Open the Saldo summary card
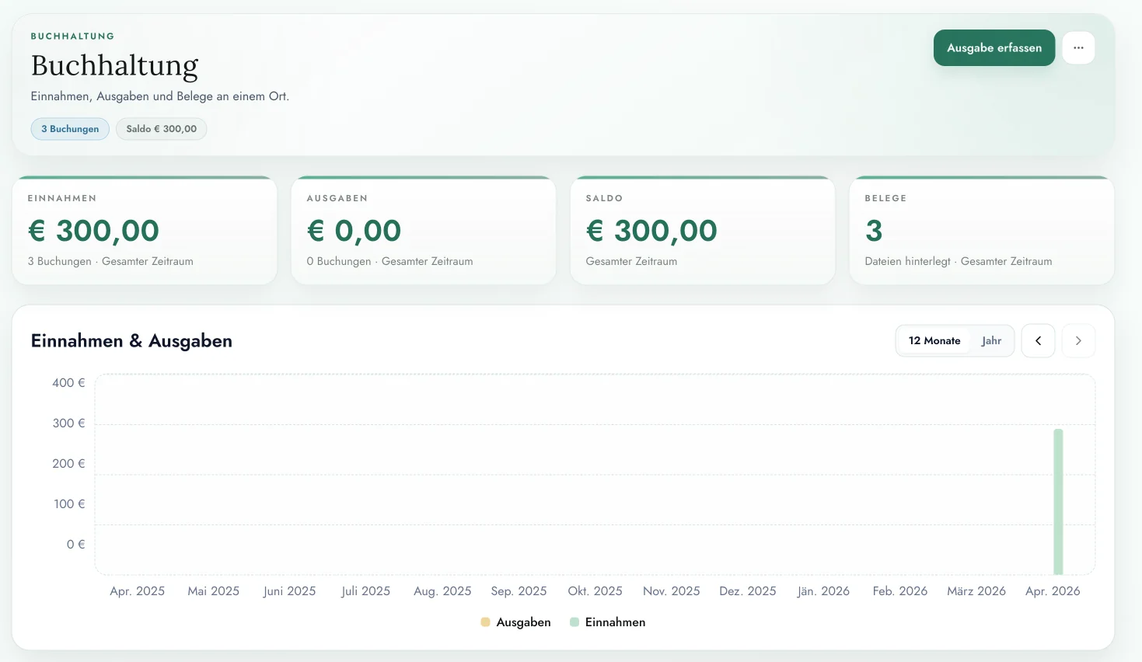The image size is (1142, 662). [x=703, y=231]
